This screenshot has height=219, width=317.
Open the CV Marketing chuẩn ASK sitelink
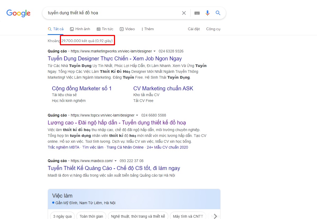[x=163, y=88]
